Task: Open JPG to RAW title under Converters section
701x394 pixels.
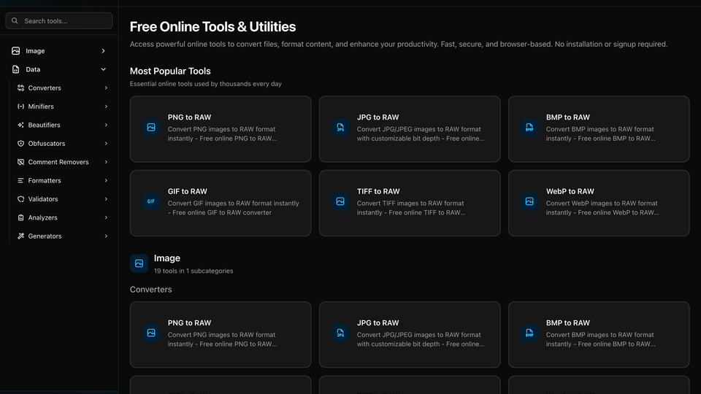Action: pyautogui.click(x=378, y=322)
